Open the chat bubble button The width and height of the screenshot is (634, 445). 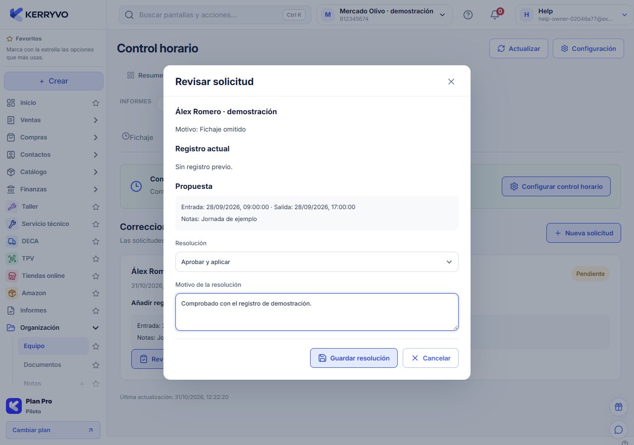tap(618, 430)
